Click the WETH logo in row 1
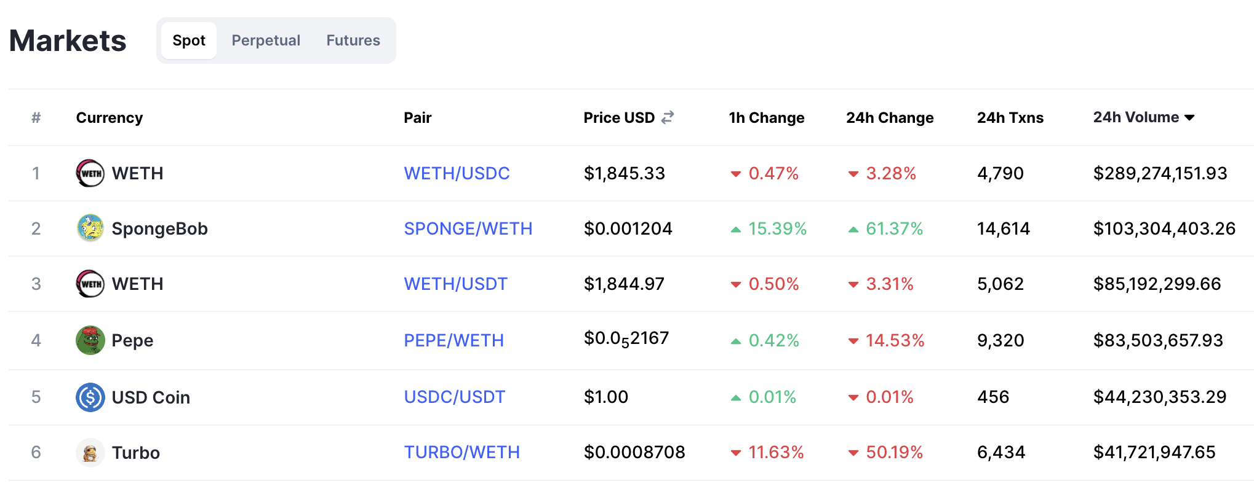This screenshot has height=484, width=1254. [90, 173]
